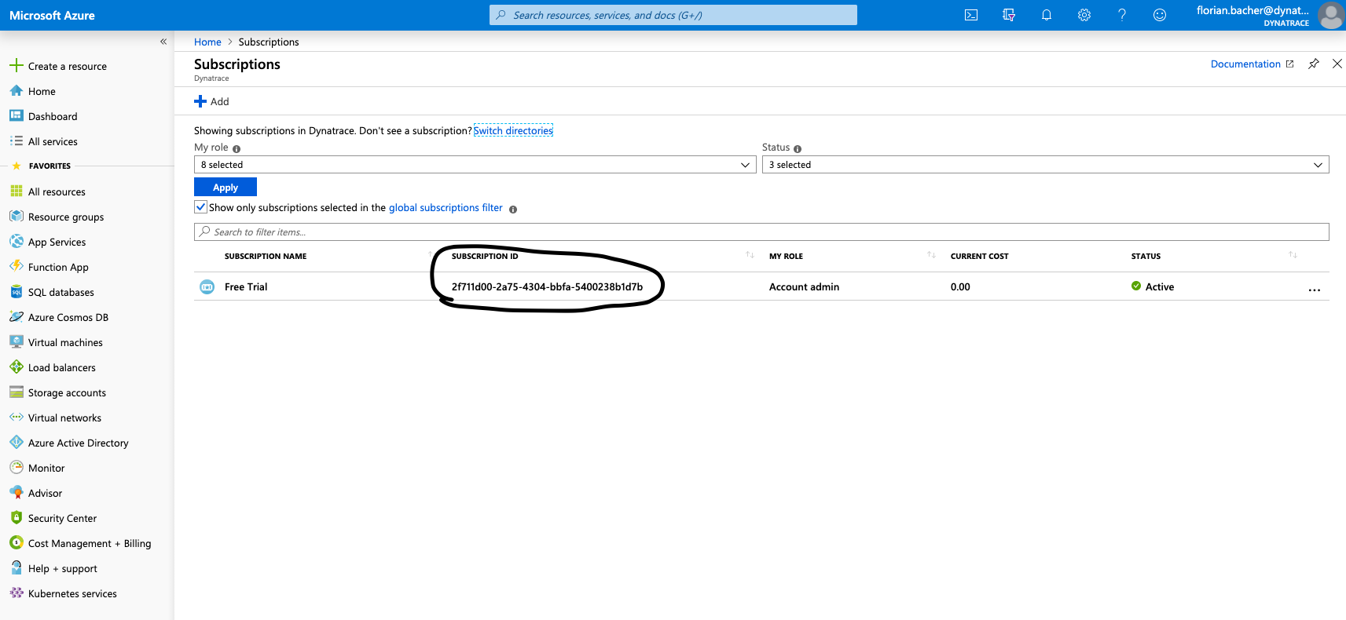Click the My role info icon
1346x620 pixels.
pos(237,148)
